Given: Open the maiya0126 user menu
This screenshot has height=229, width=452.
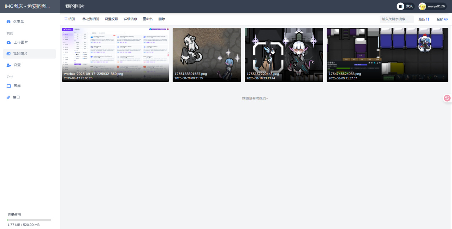Looking at the screenshot, I should tap(432, 6).
